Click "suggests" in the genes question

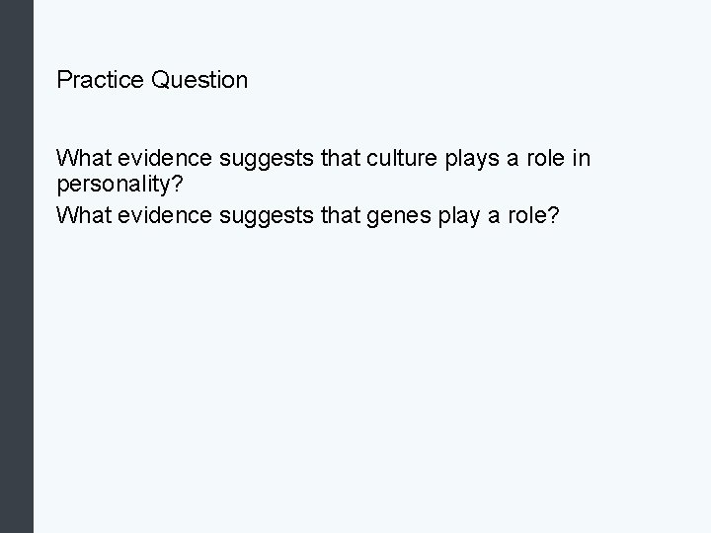(253, 215)
